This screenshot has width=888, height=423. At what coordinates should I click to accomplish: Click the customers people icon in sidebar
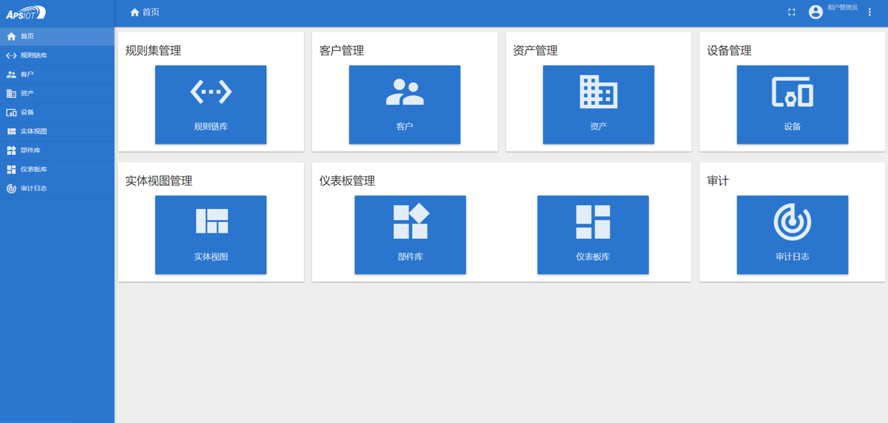click(x=11, y=74)
